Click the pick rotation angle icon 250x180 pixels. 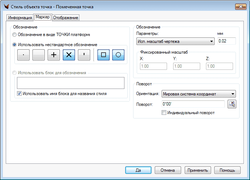[232, 104]
